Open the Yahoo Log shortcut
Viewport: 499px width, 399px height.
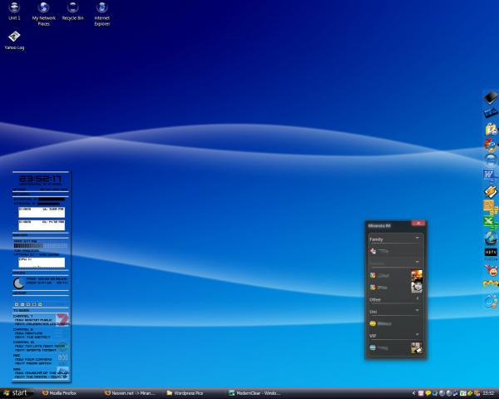coord(14,41)
